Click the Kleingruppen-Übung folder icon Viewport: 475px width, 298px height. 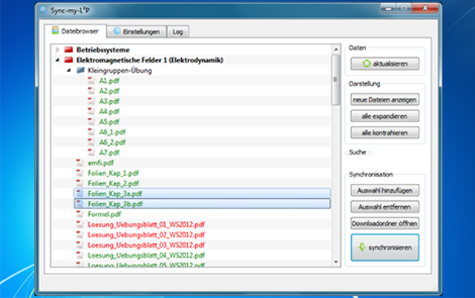80,70
